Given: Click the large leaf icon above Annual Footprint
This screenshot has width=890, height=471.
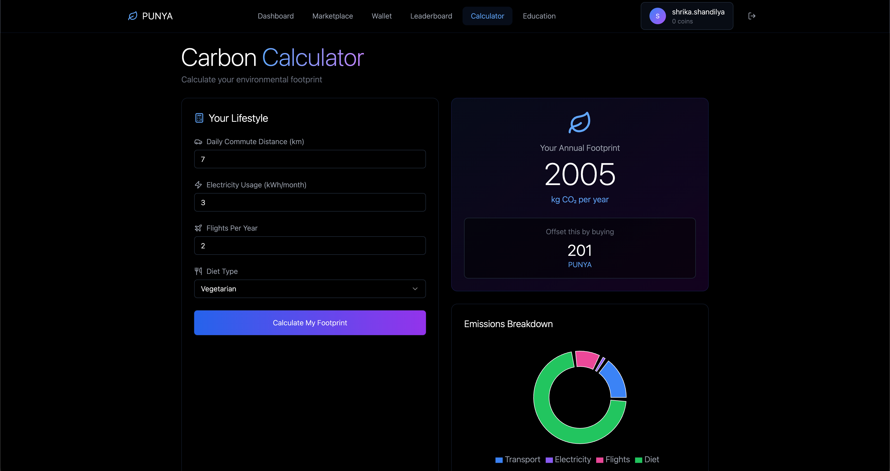Looking at the screenshot, I should (x=579, y=122).
